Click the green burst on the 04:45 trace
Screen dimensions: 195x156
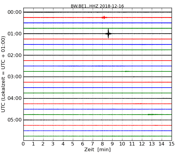[x=152, y=114]
